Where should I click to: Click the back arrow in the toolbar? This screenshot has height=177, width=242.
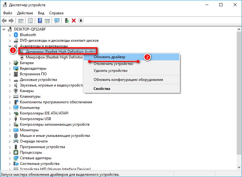coord(4,21)
